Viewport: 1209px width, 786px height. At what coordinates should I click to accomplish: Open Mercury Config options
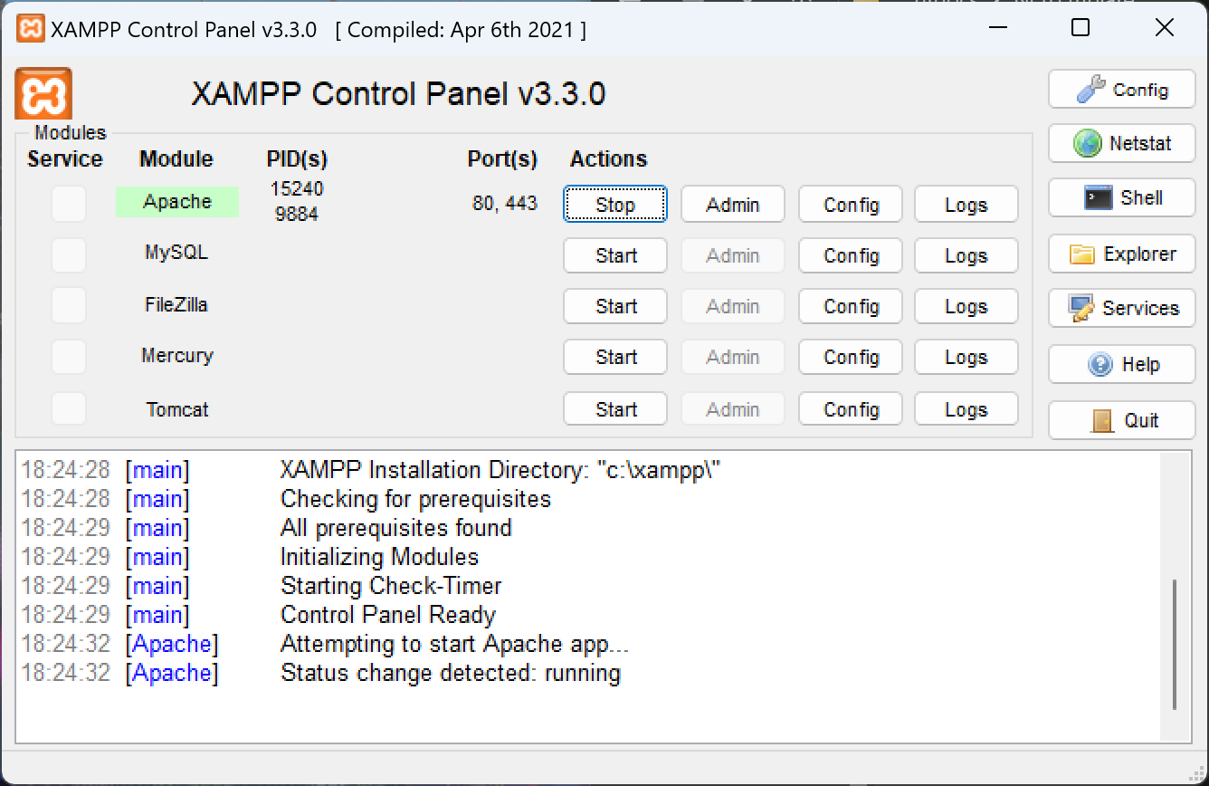(x=850, y=357)
